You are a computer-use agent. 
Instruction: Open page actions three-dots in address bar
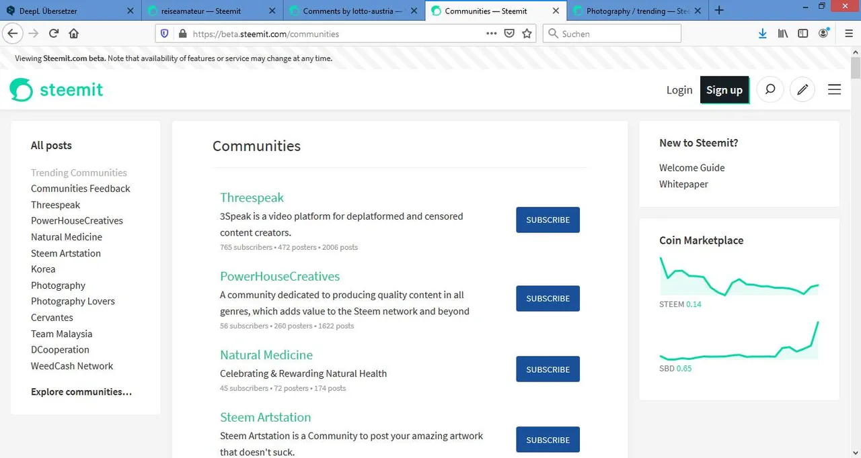pos(492,34)
